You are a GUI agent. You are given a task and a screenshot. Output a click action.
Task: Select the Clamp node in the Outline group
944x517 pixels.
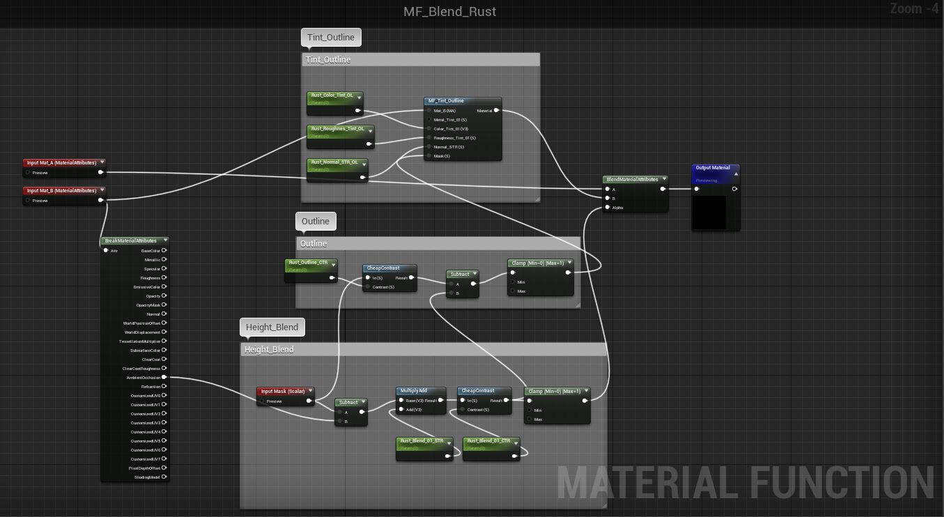[x=536, y=263]
